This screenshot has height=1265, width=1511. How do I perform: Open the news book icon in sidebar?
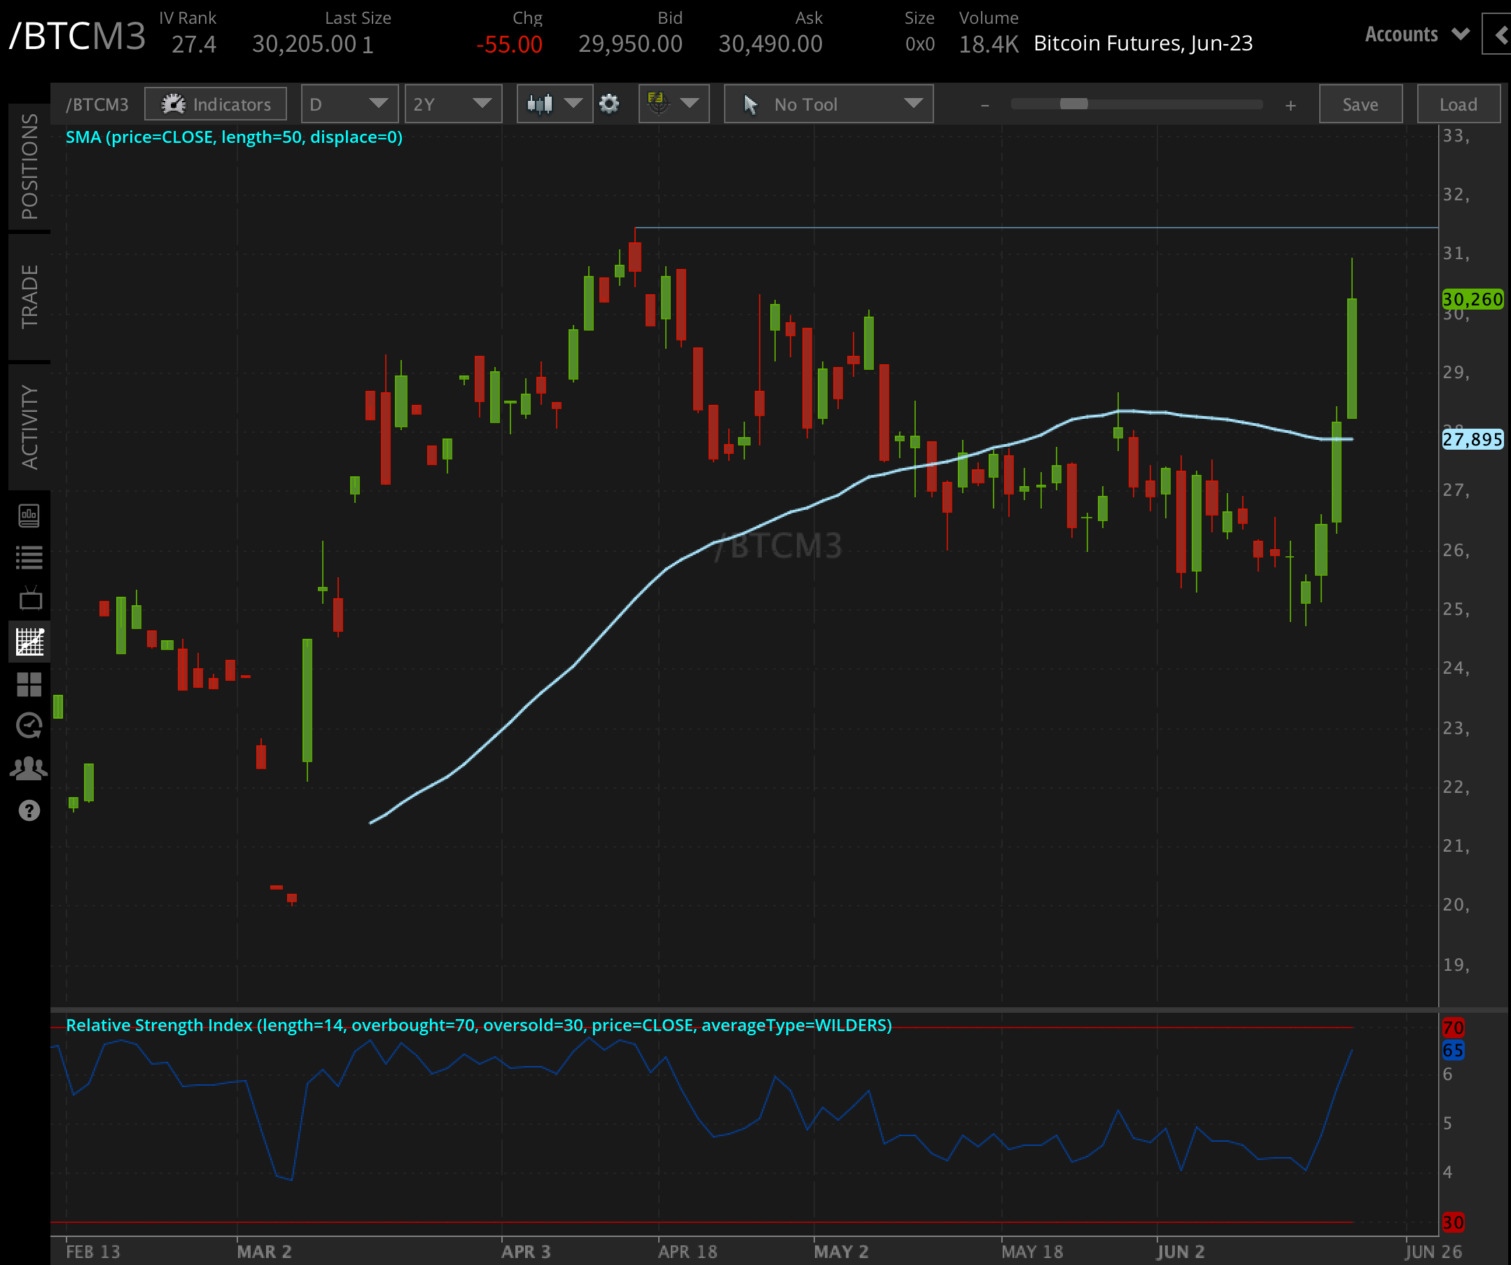pos(29,516)
